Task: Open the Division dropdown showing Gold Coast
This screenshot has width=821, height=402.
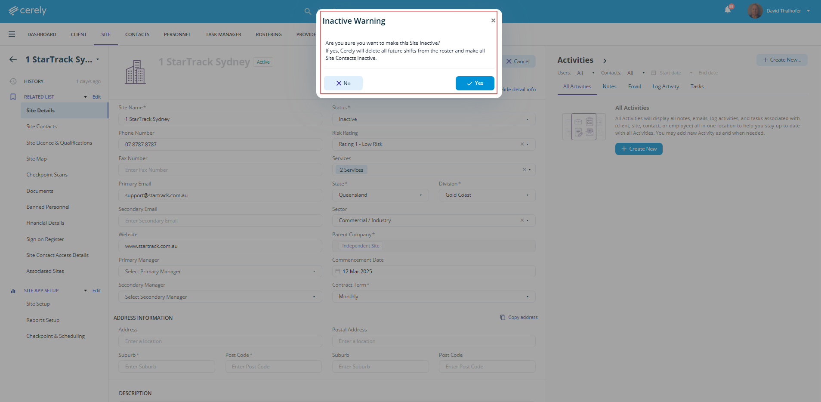Action: [x=487, y=195]
